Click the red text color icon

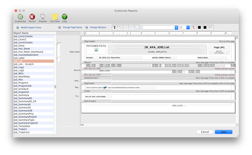[193, 28]
